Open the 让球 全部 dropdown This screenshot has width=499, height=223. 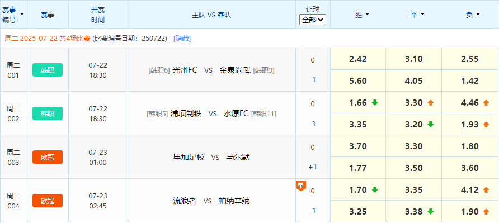313,20
